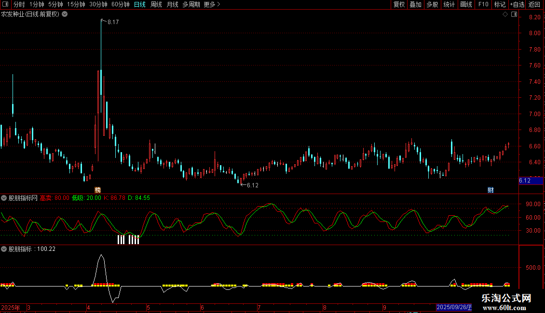Click the 高卖: 80.00 indicator value
Screen dimensions: 545x313
[x=54, y=198]
